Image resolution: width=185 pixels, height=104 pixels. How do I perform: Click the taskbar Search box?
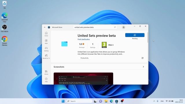coord(79,101)
